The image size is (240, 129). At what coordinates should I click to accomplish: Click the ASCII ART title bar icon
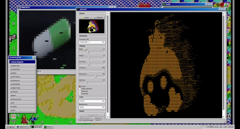coord(78,10)
